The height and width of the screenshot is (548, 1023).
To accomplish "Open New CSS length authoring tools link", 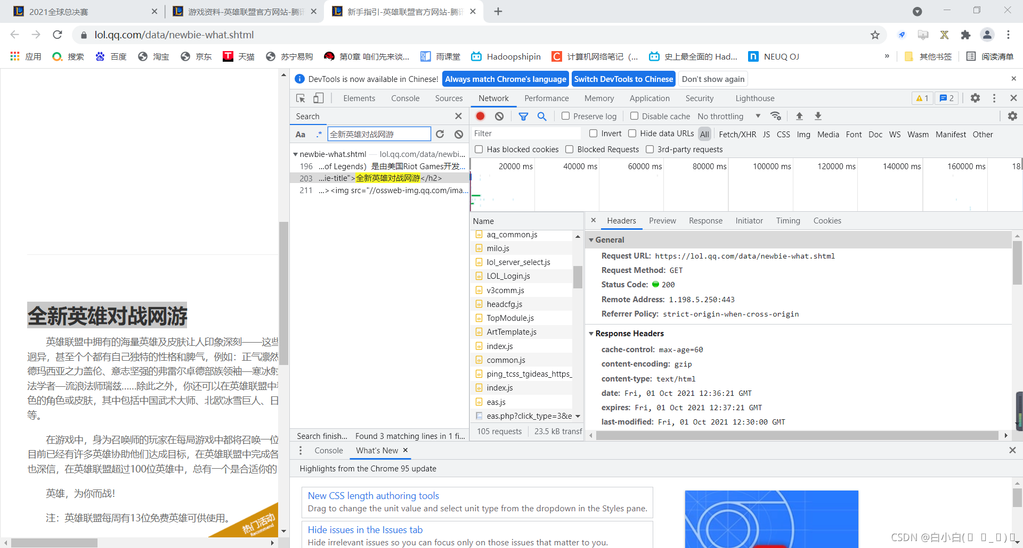I will point(374,496).
